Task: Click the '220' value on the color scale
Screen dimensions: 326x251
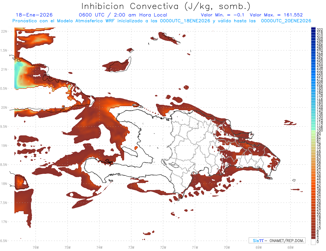Action: click(x=319, y=76)
